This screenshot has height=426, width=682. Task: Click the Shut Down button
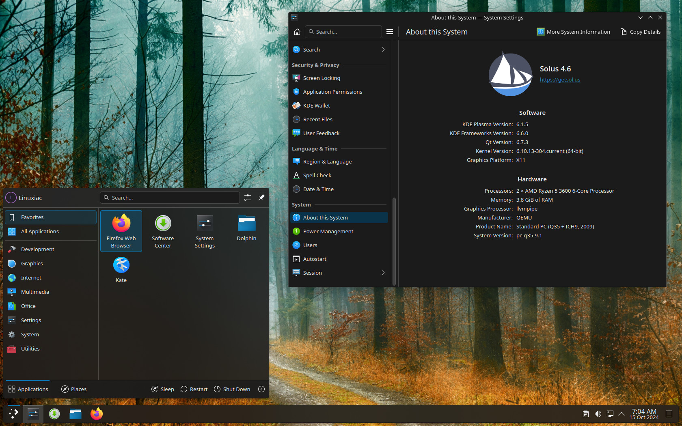[x=232, y=389]
